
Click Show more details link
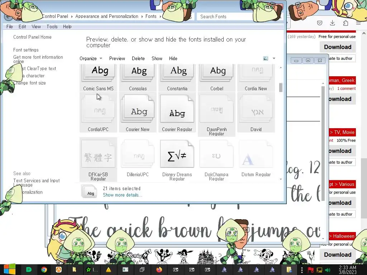[123, 195]
